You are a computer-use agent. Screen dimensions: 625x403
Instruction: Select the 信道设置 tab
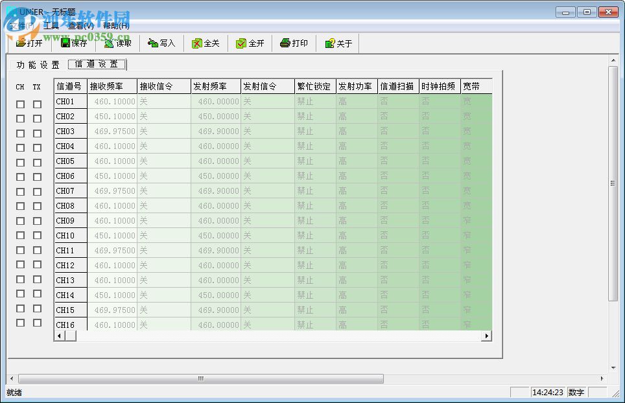pos(96,64)
